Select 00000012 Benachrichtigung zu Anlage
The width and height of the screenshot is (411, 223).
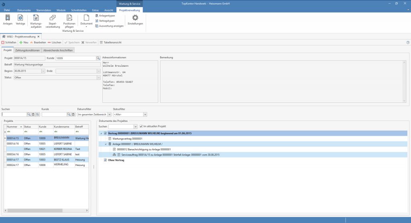[144, 149]
